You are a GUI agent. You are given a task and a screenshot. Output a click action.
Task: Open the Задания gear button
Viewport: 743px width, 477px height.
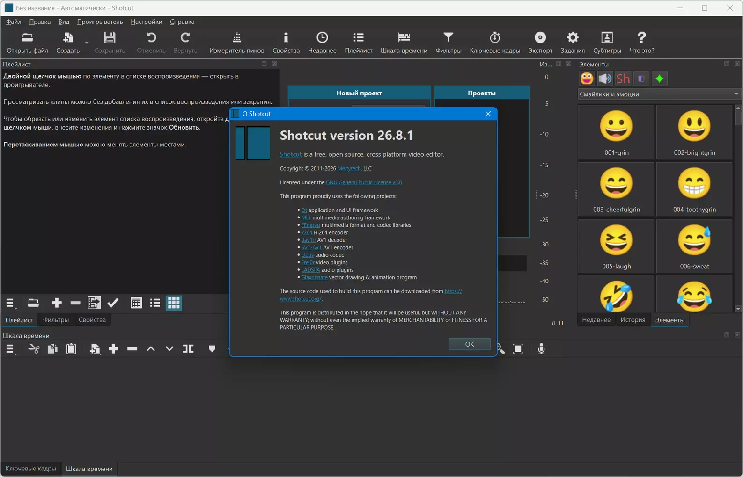click(573, 42)
